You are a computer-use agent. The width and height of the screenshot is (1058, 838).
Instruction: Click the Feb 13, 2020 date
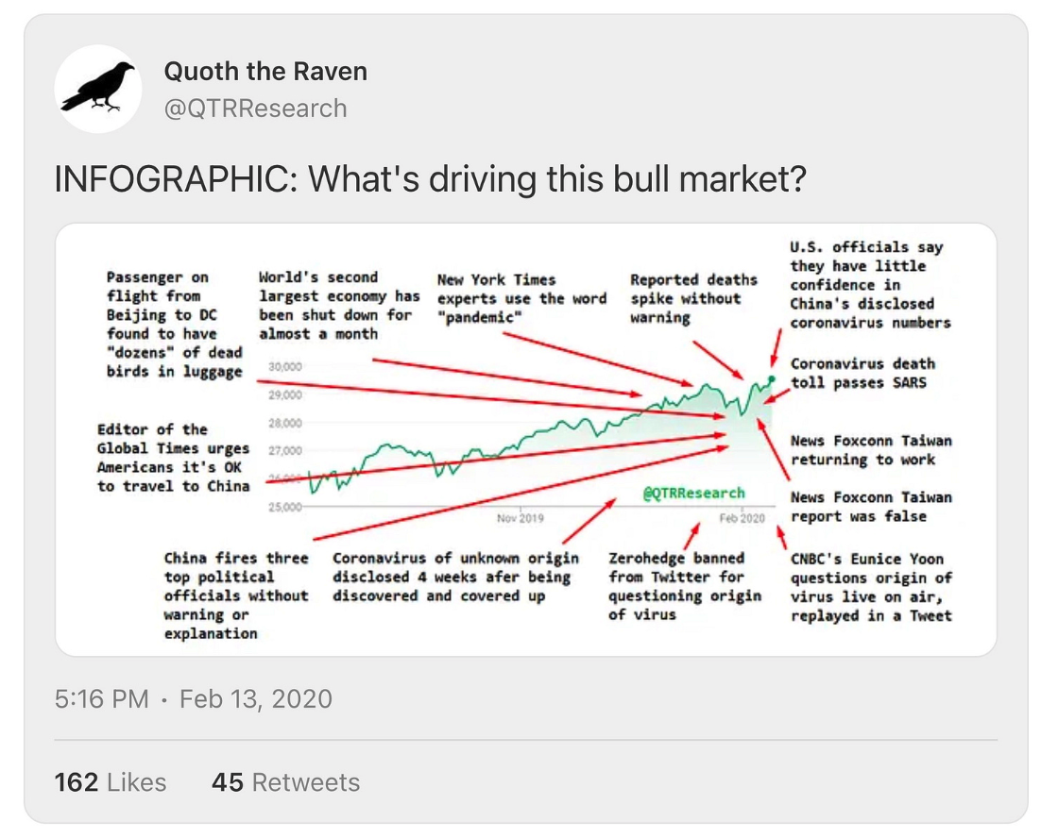click(256, 699)
